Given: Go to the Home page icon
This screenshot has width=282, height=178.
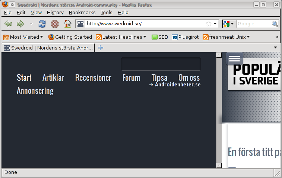Looking at the screenshot, I should [x=68, y=24].
